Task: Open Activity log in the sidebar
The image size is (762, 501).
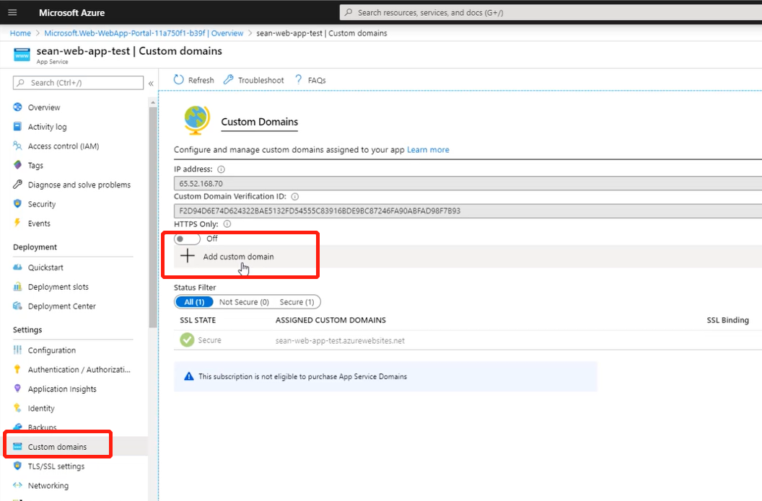Action: pyautogui.click(x=47, y=127)
